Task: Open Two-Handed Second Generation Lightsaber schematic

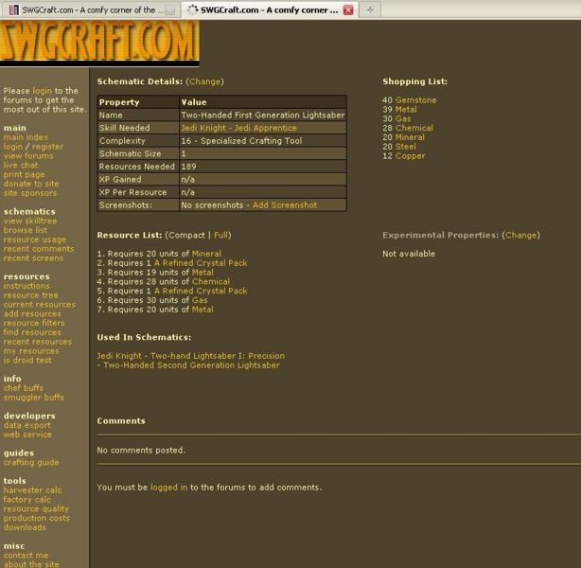Action: (x=191, y=364)
